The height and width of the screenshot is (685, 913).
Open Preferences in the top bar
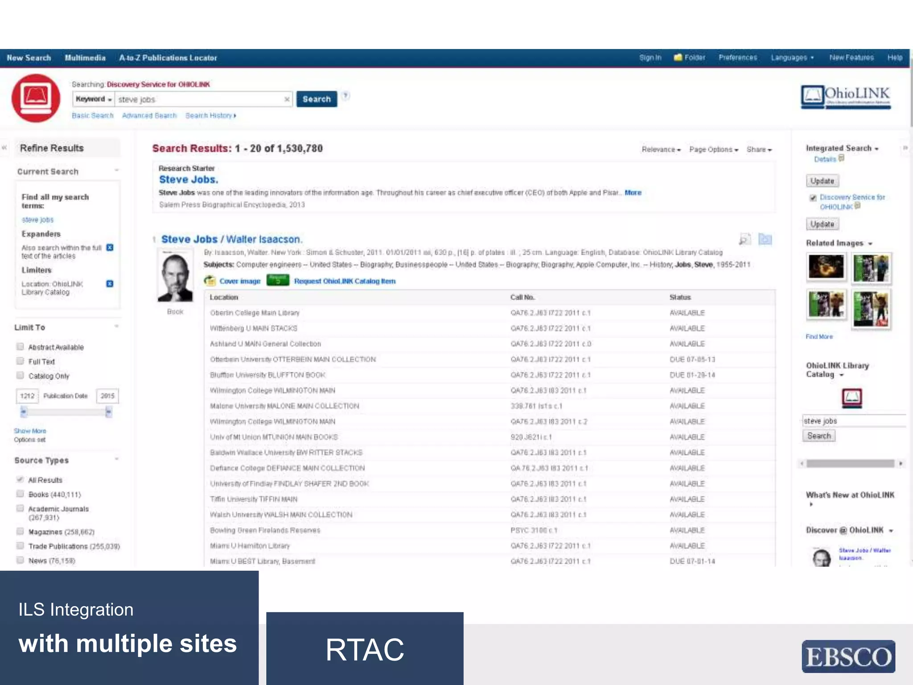click(738, 58)
